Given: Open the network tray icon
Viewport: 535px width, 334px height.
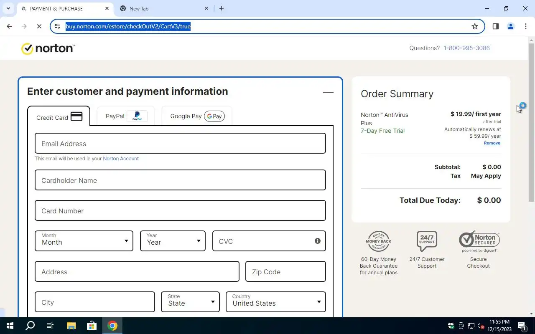Looking at the screenshot, I should pyautogui.click(x=471, y=326).
